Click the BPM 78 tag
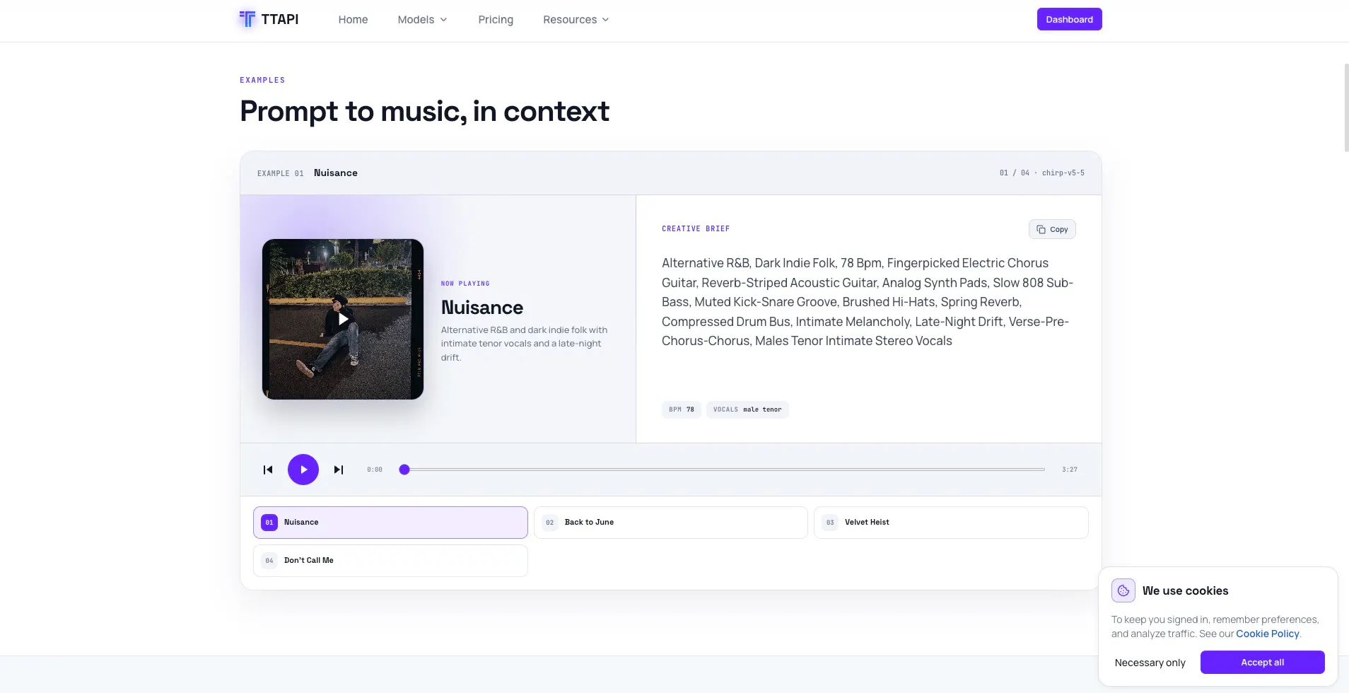The image size is (1349, 693). click(x=682, y=409)
